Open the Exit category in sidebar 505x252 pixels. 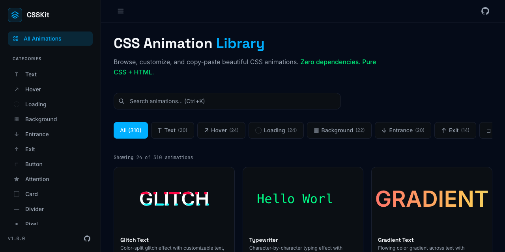[50, 149]
